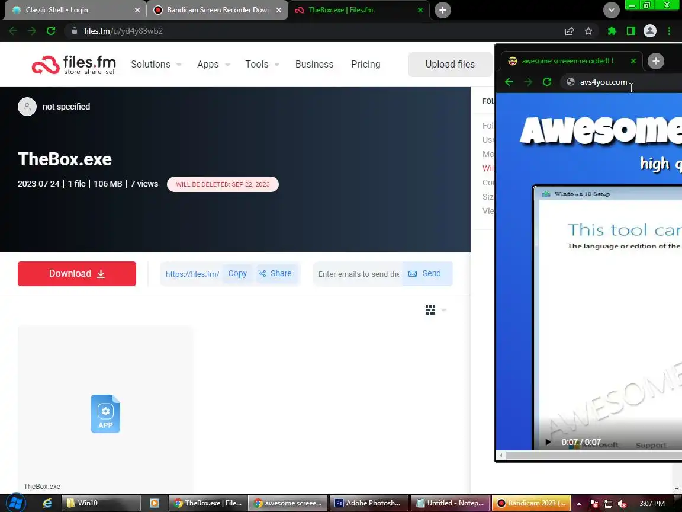This screenshot has height=512, width=682.
Task: Go forward in avs4you popup window
Action: point(528,82)
